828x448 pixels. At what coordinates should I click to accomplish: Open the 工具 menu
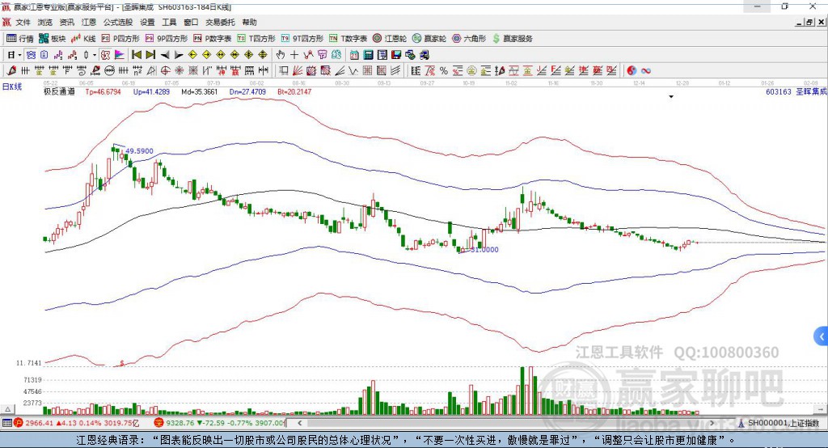tap(169, 22)
